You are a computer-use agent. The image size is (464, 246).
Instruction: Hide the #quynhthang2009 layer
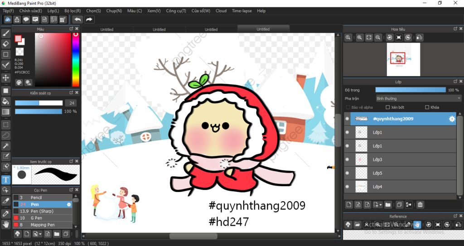click(347, 119)
